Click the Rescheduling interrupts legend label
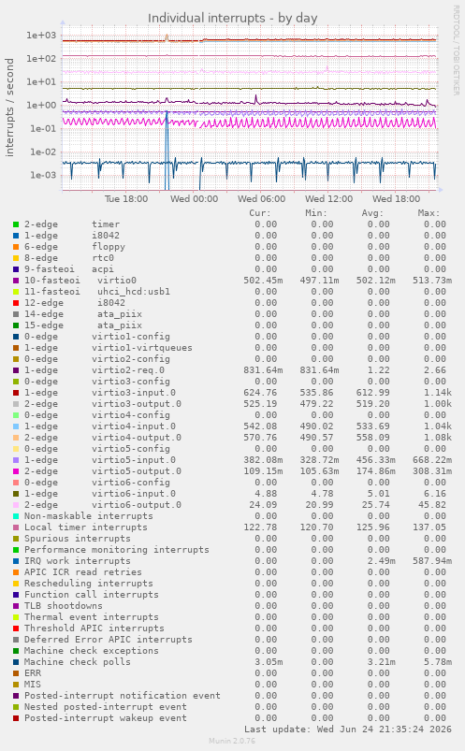This screenshot has height=751, width=465. 89,584
